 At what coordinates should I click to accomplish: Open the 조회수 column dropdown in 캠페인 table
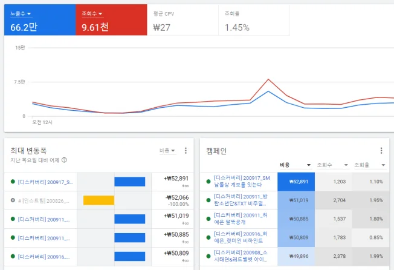click(x=332, y=165)
